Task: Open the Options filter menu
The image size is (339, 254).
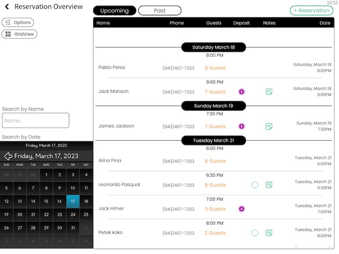Action: 17,22
